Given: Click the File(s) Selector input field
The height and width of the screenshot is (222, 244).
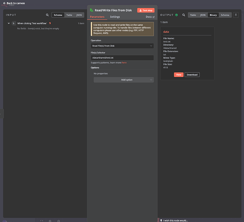Looking at the screenshot, I should 122,58.
